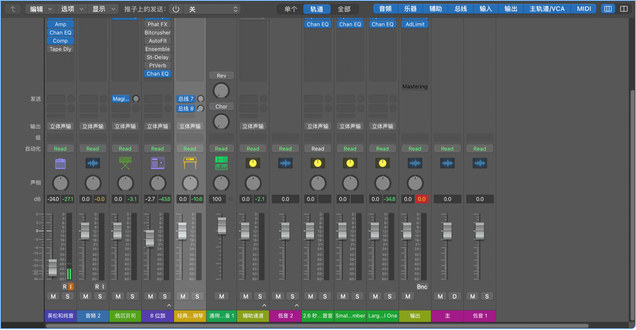Mute the 英伦和纯音 channel

click(x=53, y=296)
